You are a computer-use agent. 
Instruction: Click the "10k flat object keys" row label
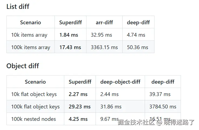pos(34,94)
